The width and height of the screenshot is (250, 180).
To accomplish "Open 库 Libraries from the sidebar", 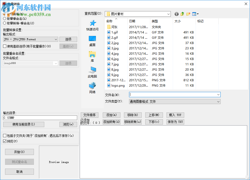I will pyautogui.click(x=92, y=56).
